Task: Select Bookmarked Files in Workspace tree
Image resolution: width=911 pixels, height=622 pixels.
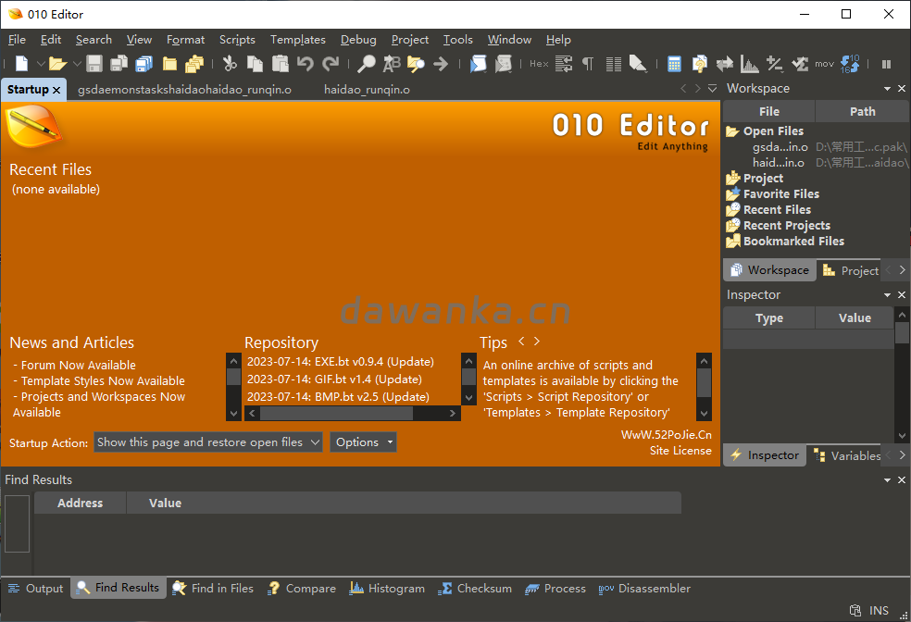Action: pyautogui.click(x=793, y=241)
